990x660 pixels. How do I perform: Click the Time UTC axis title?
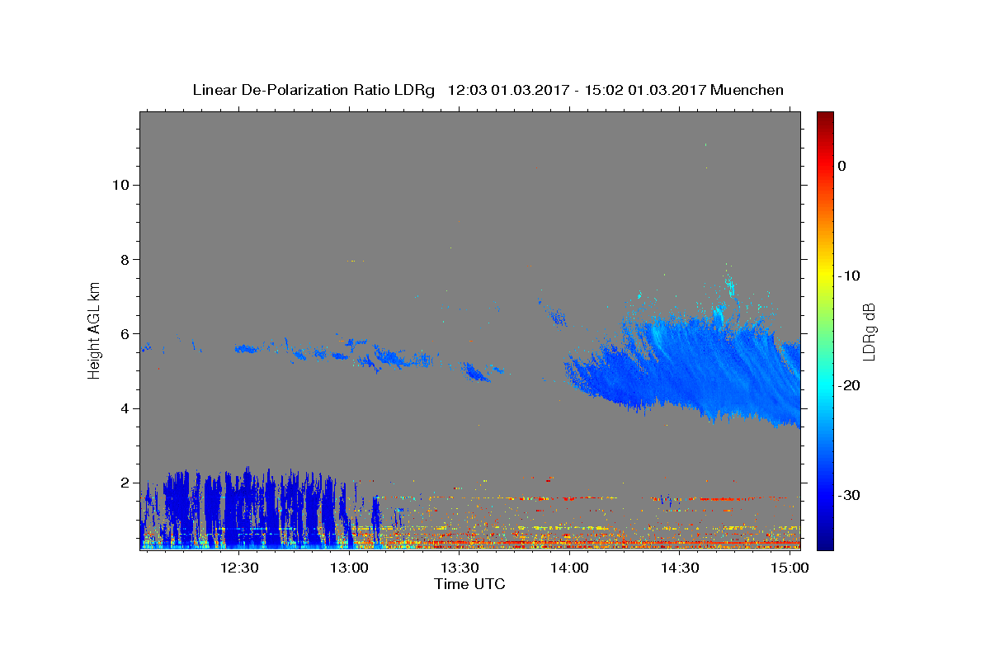(x=469, y=584)
